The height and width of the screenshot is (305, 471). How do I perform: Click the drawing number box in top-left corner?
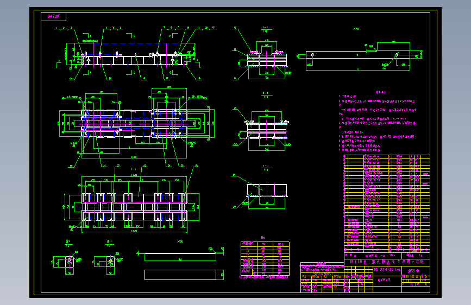(x=53, y=17)
